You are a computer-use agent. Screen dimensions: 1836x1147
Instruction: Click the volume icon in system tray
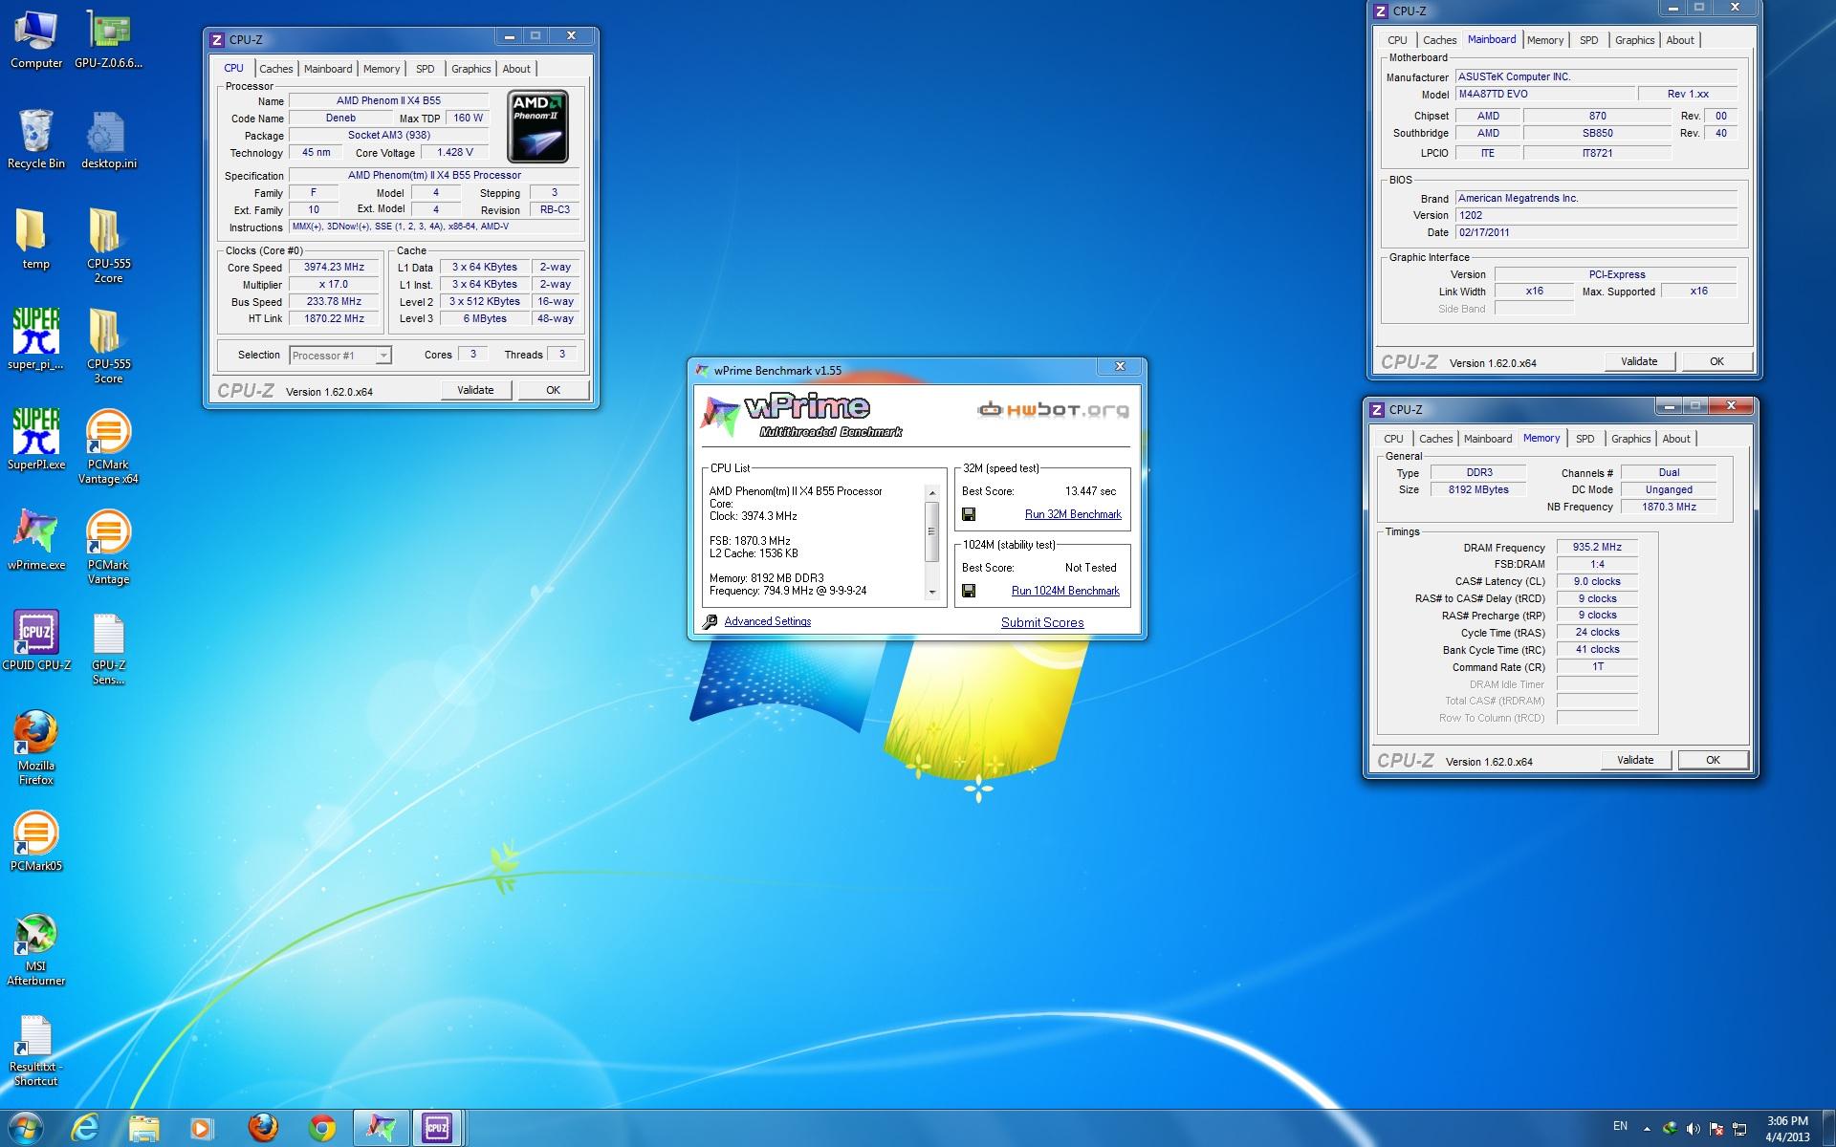pos(1694,1128)
